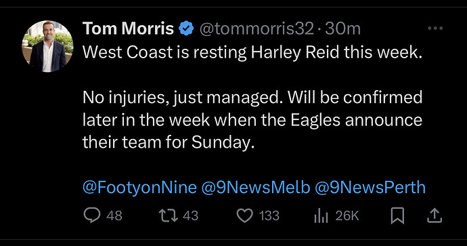467x246 pixels.
Task: Visit the @9NewsPerth mention
Action: (370, 188)
